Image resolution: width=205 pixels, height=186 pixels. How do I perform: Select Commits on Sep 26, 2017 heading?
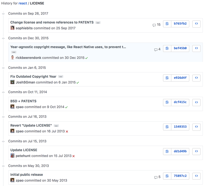pos(28,13)
